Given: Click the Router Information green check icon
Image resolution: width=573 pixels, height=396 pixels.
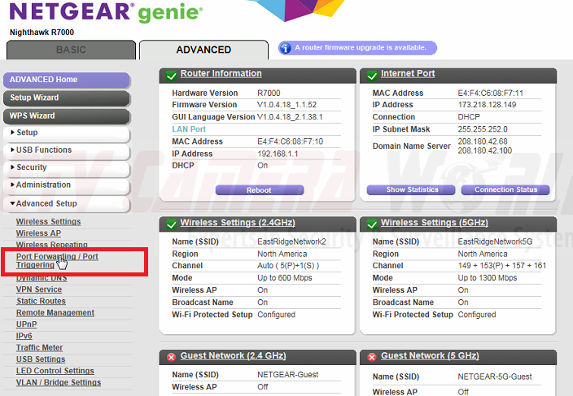Looking at the screenshot, I should [172, 76].
